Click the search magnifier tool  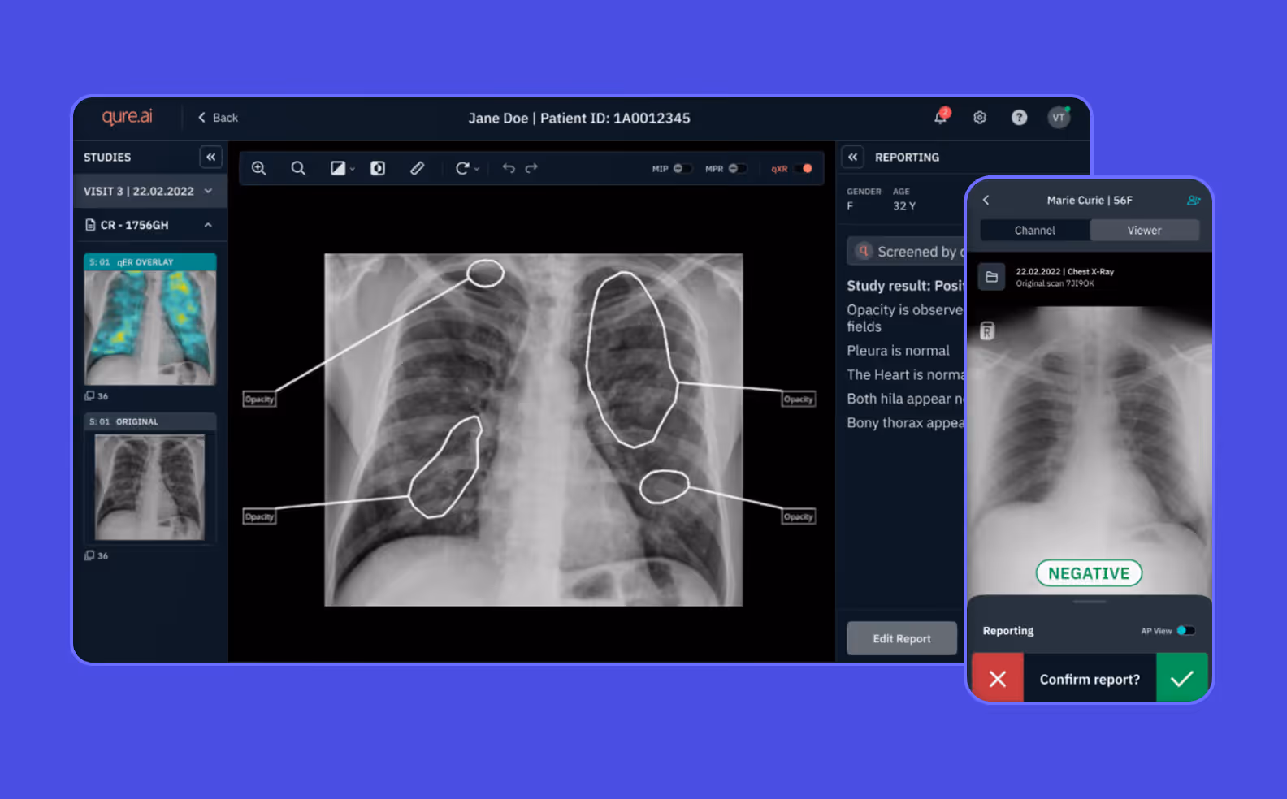298,168
